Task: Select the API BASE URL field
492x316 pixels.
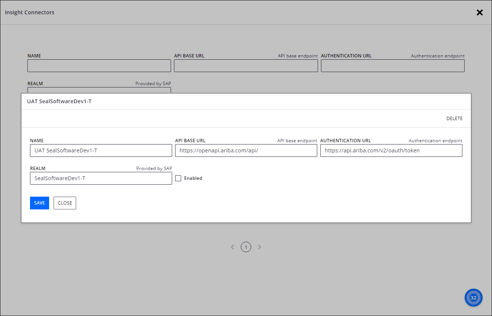Action: [x=246, y=150]
